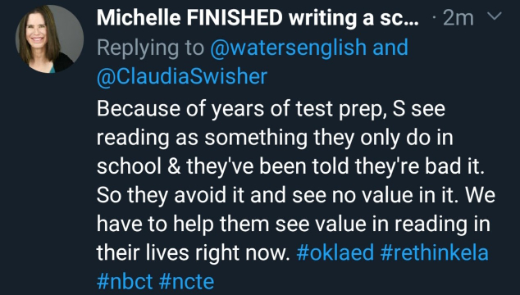Open the tweet options chevron menu
This screenshot has height=295, width=520.
tap(494, 16)
